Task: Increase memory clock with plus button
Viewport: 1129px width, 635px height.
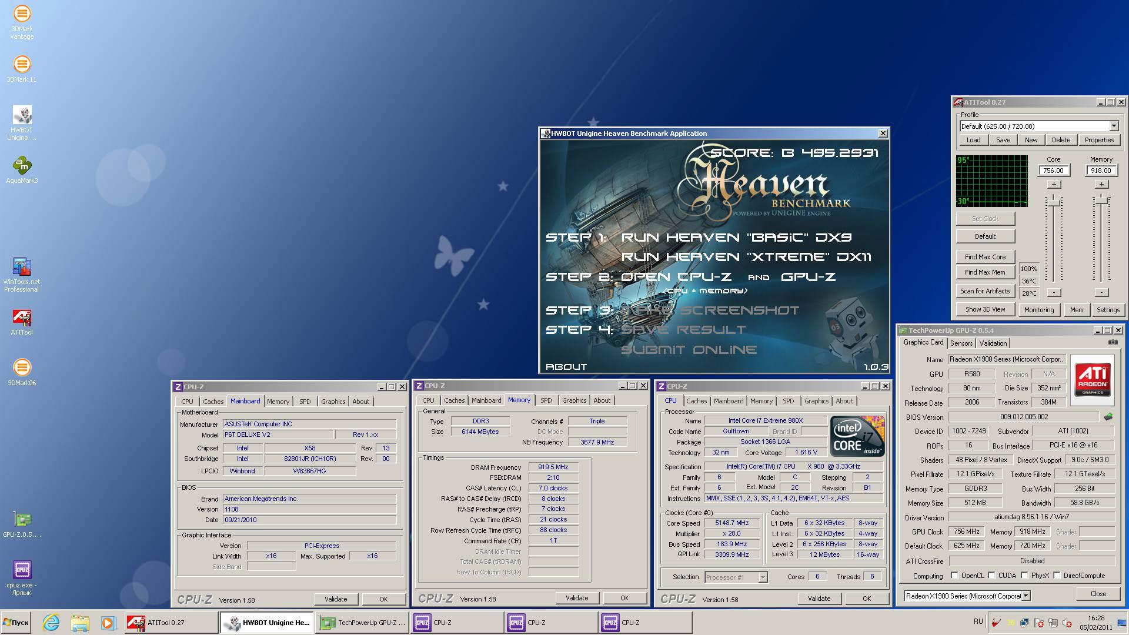Action: [x=1101, y=185]
